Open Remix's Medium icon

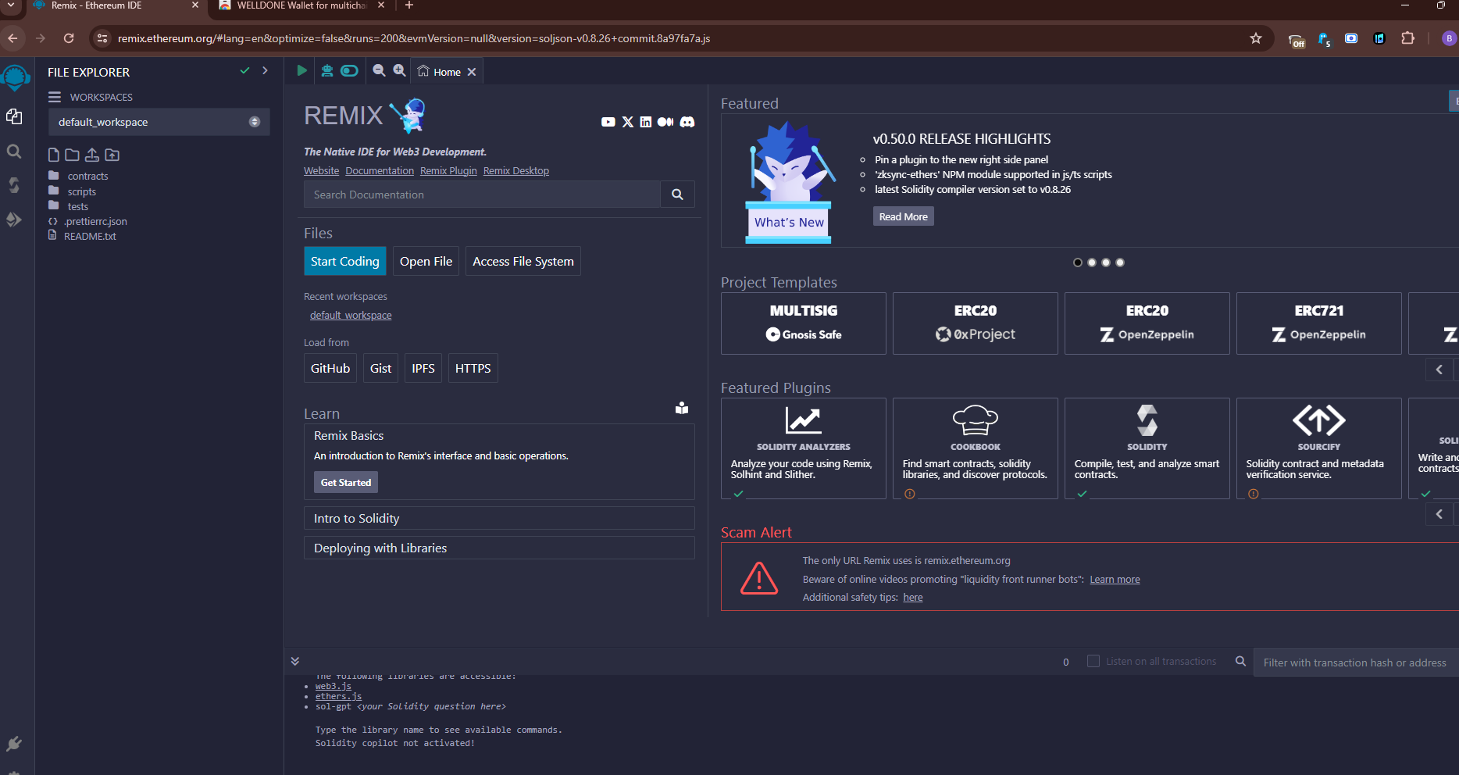(665, 122)
